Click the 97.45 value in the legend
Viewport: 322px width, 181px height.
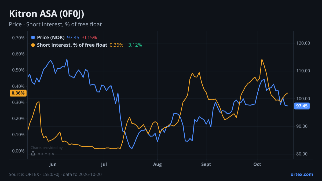coord(73,38)
